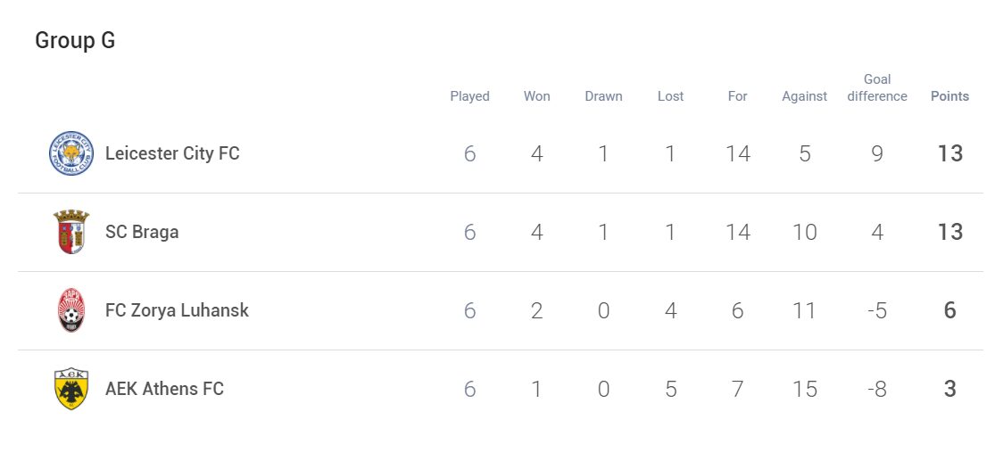Image resolution: width=995 pixels, height=461 pixels.
Task: Open the SC Braga team link
Action: tap(142, 232)
